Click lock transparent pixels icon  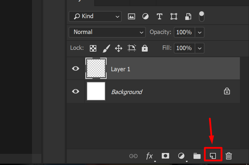tap(93, 48)
